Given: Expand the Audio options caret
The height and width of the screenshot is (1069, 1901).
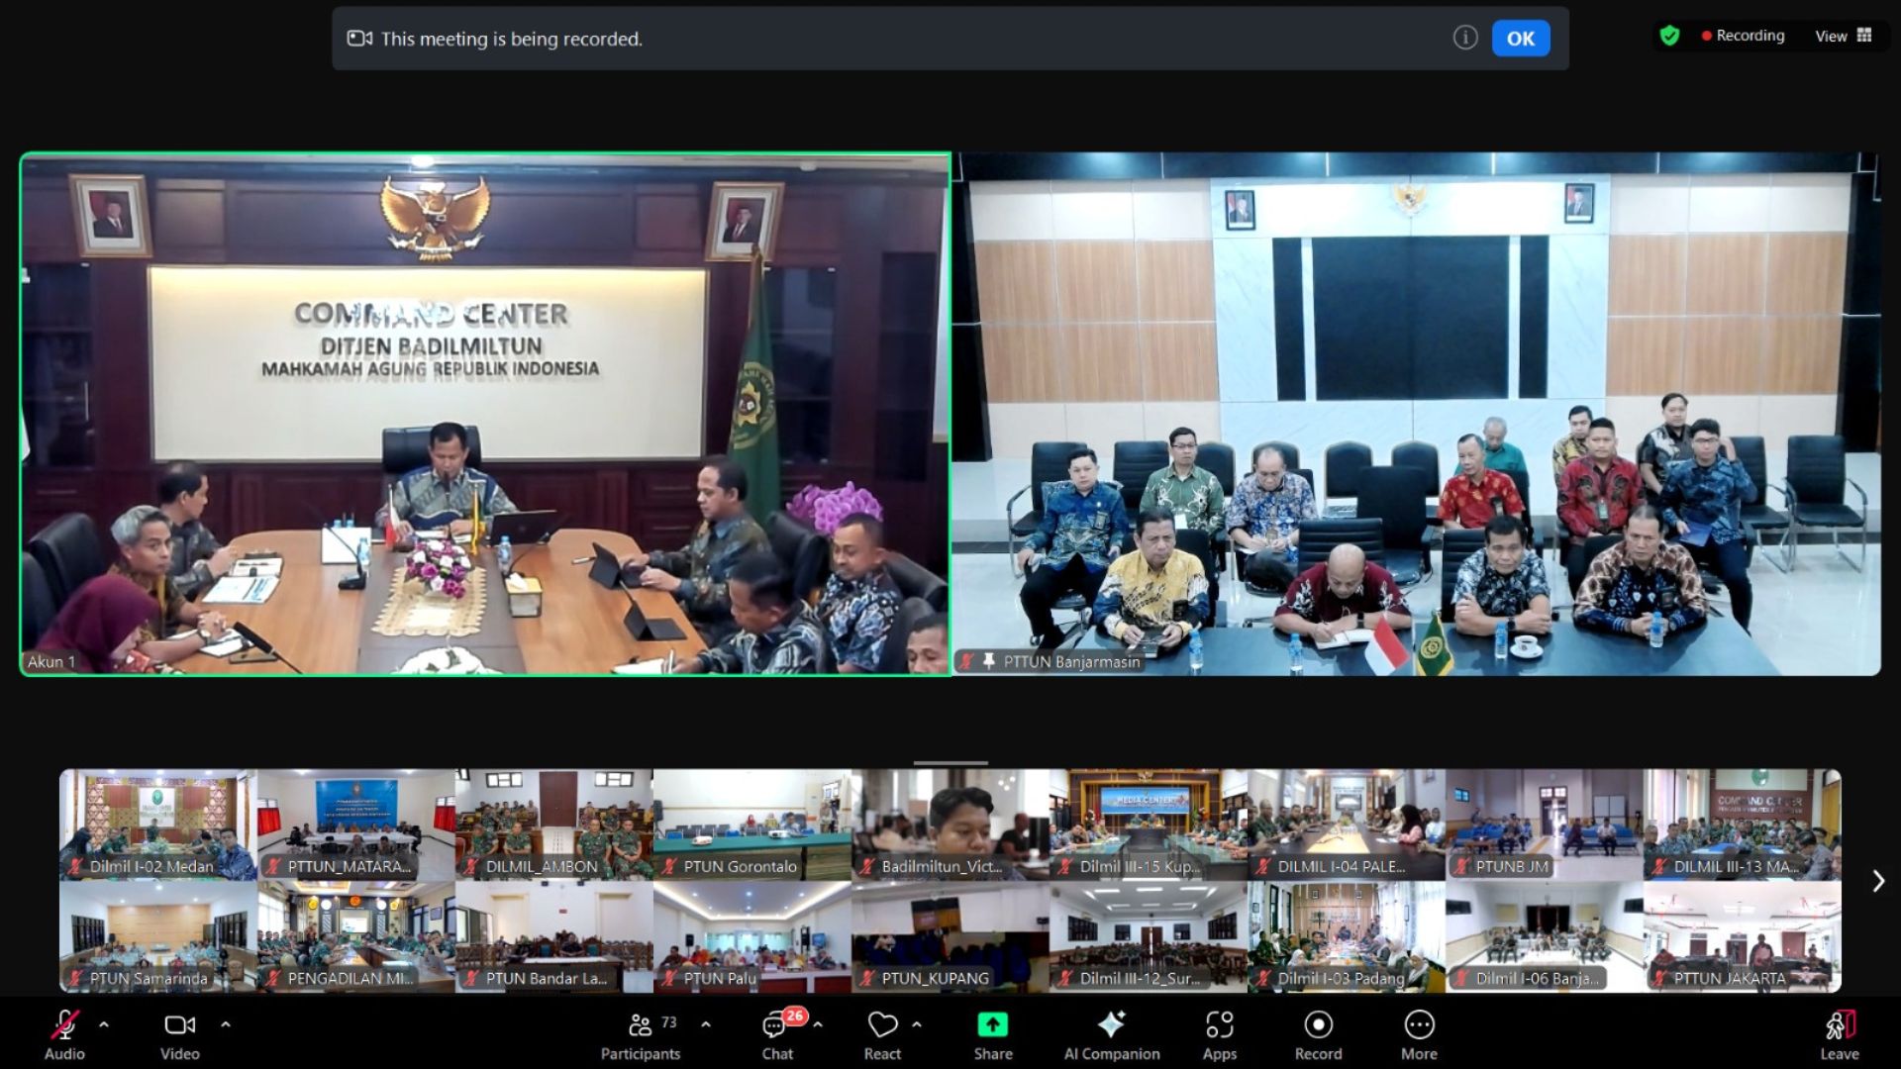Looking at the screenshot, I should pyautogui.click(x=104, y=1024).
